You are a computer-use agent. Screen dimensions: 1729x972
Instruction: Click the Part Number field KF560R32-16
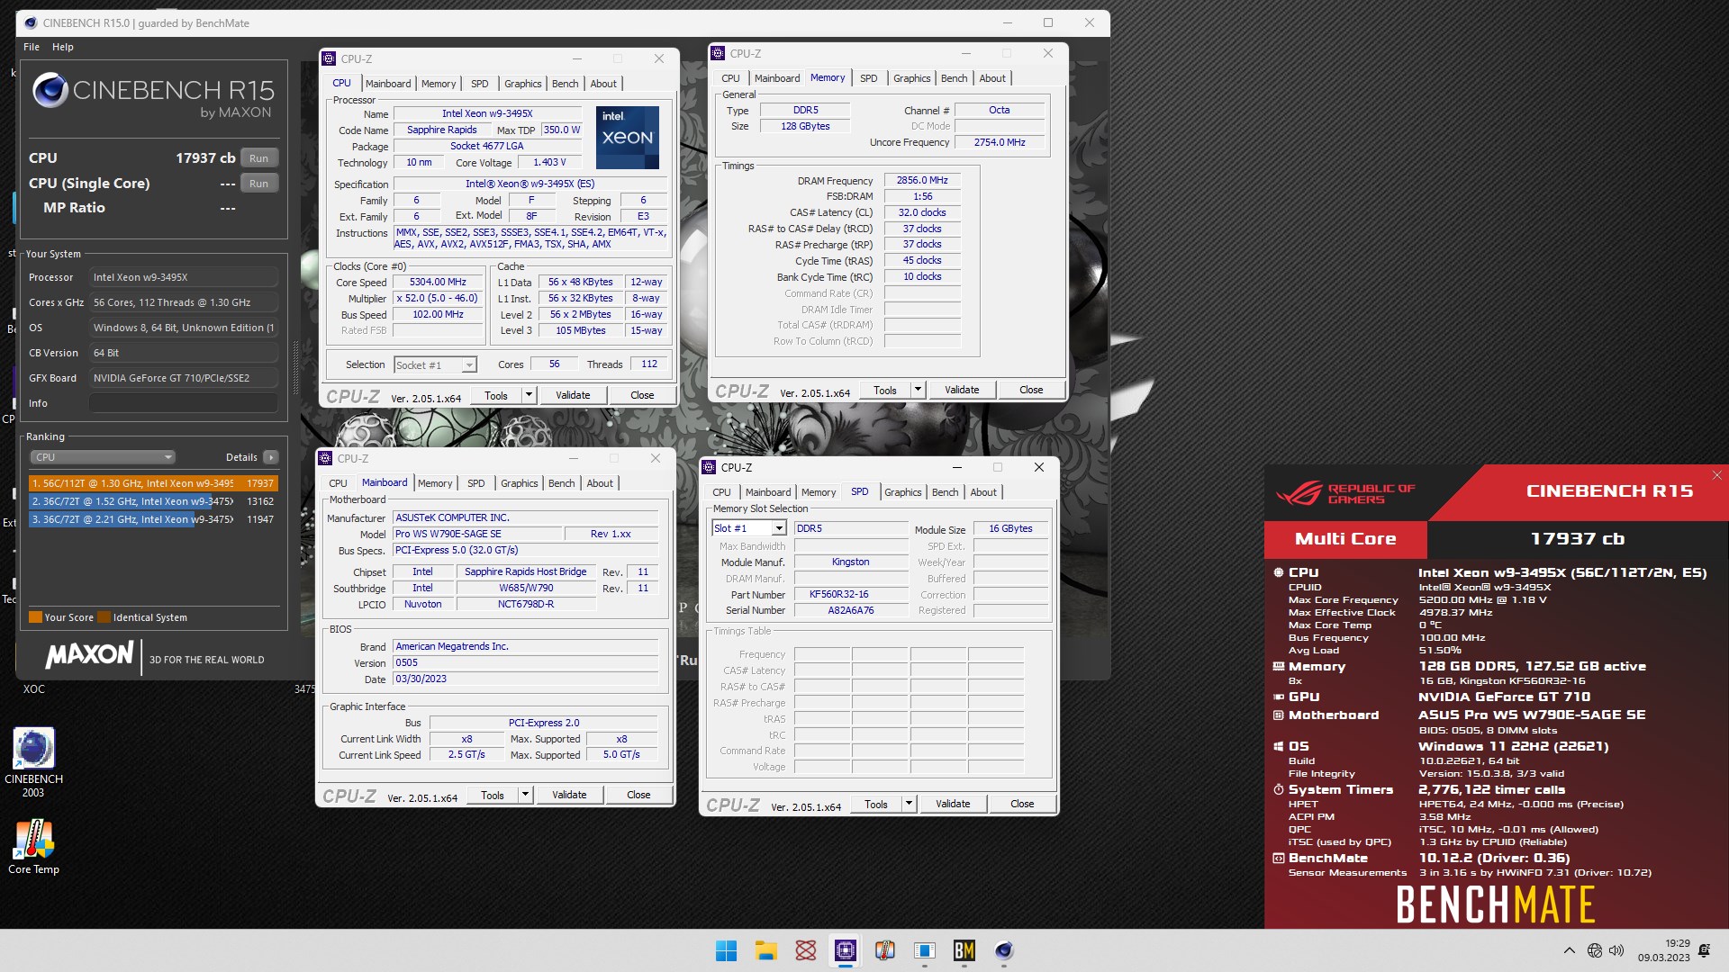[850, 595]
